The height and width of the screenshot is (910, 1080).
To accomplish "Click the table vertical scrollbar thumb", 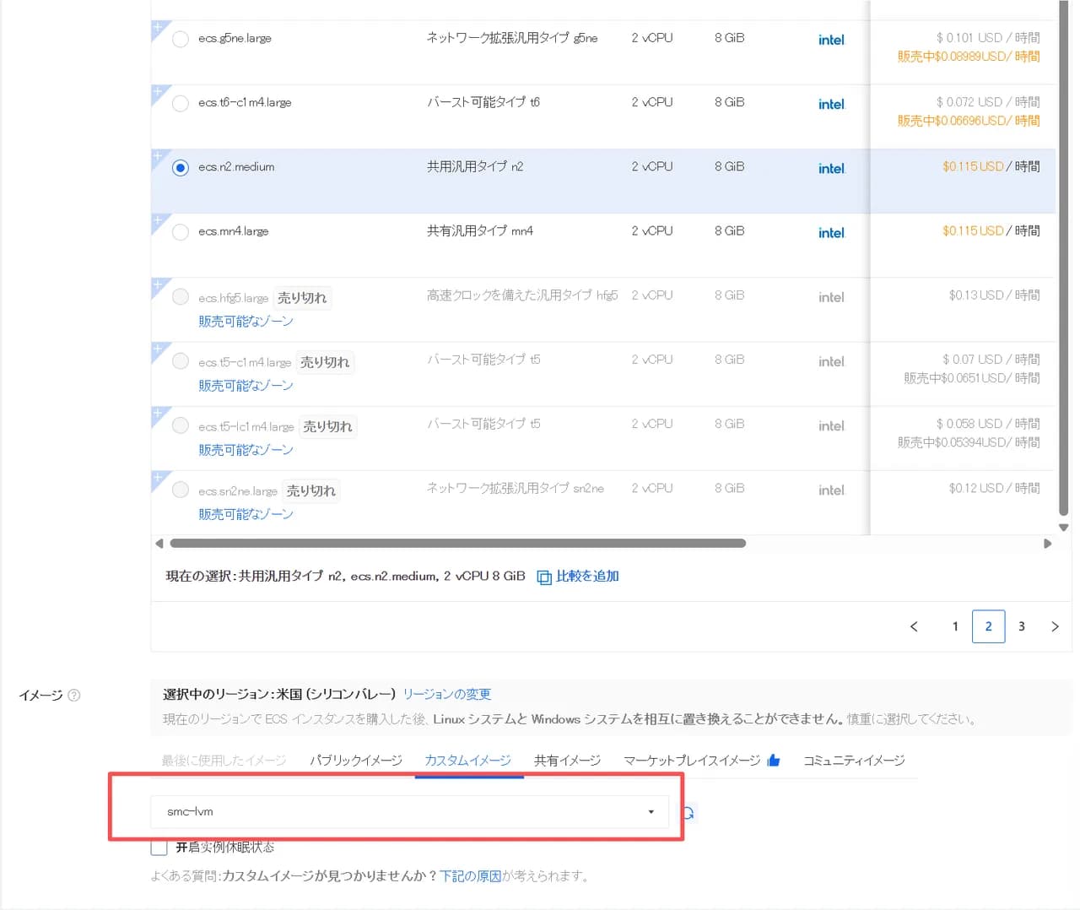I will [x=1063, y=257].
